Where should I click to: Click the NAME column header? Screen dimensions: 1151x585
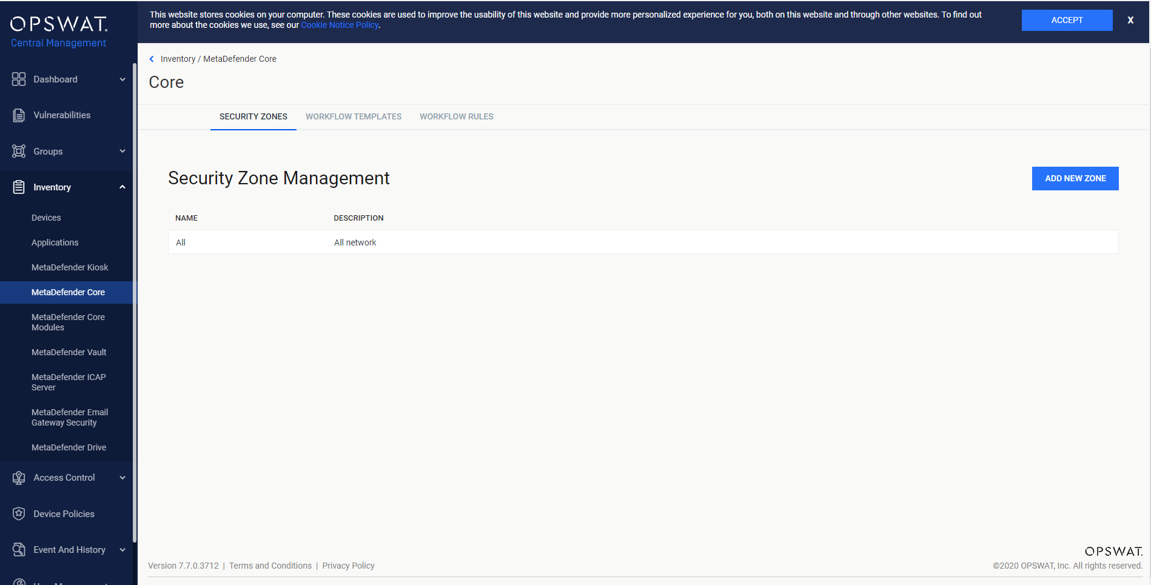coord(186,218)
